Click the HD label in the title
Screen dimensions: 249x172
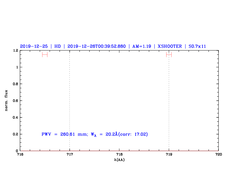point(58,46)
